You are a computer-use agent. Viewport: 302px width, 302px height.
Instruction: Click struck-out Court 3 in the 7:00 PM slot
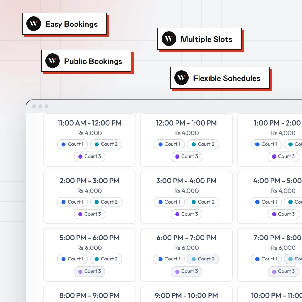tap(283, 271)
